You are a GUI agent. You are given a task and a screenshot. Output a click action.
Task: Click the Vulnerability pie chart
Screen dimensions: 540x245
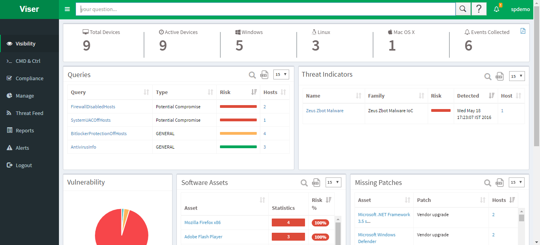click(121, 227)
